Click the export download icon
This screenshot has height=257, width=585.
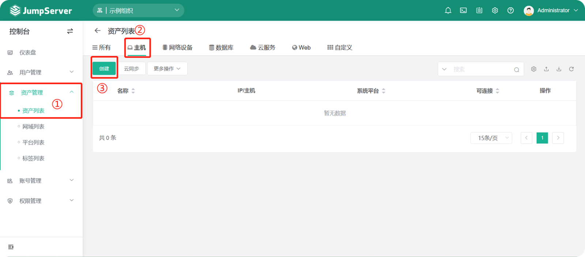tap(559, 69)
